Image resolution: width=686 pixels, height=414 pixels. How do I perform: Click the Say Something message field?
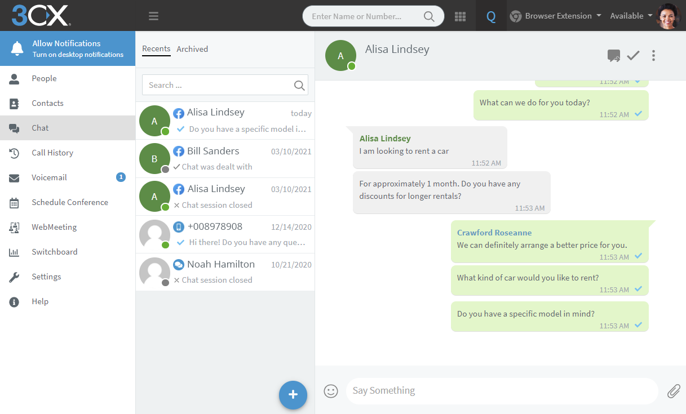coord(501,391)
